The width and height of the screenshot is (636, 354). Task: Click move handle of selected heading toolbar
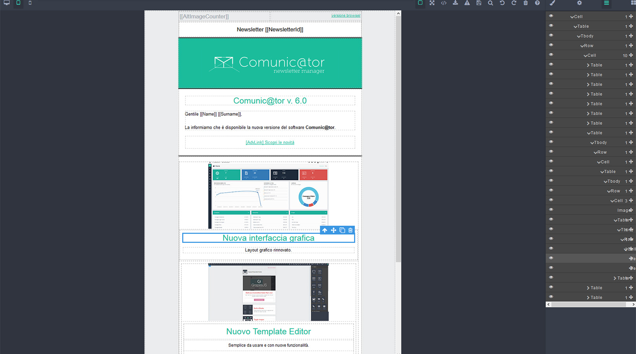[333, 230]
